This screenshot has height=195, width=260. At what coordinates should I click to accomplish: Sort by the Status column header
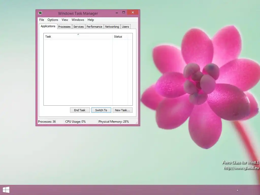120,37
